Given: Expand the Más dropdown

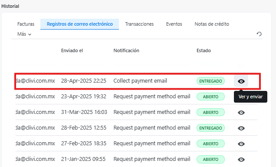Looking at the screenshot, I should 24,34.
